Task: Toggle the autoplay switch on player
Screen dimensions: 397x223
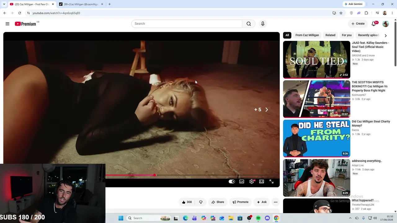Action: point(232,181)
